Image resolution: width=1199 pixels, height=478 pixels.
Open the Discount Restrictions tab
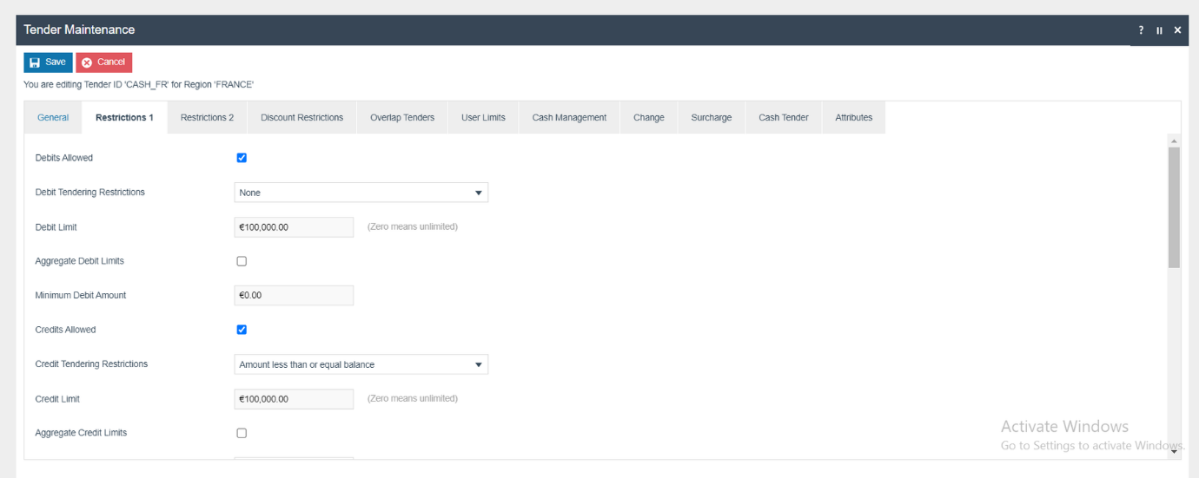pyautogui.click(x=301, y=118)
